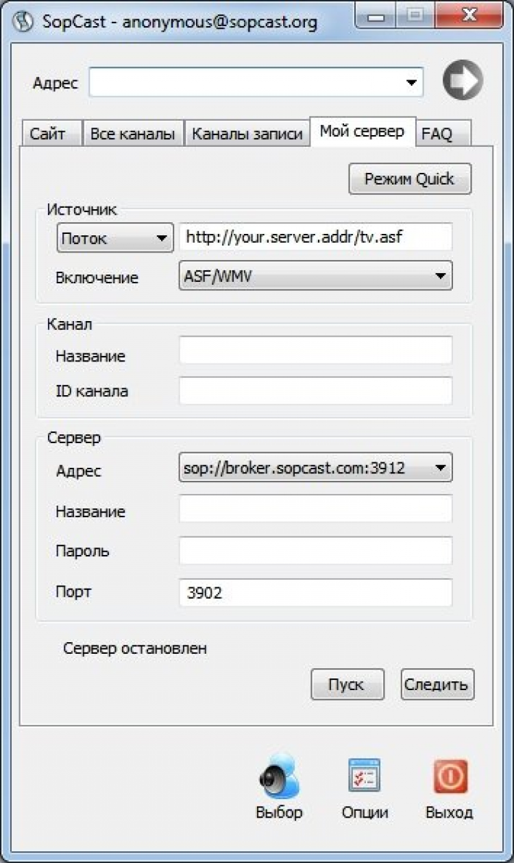Click the Пароль input field
The width and height of the screenshot is (514, 863).
[x=315, y=550]
